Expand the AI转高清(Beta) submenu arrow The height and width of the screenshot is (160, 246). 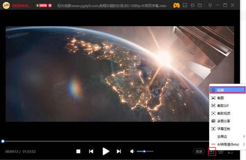(x=244, y=144)
